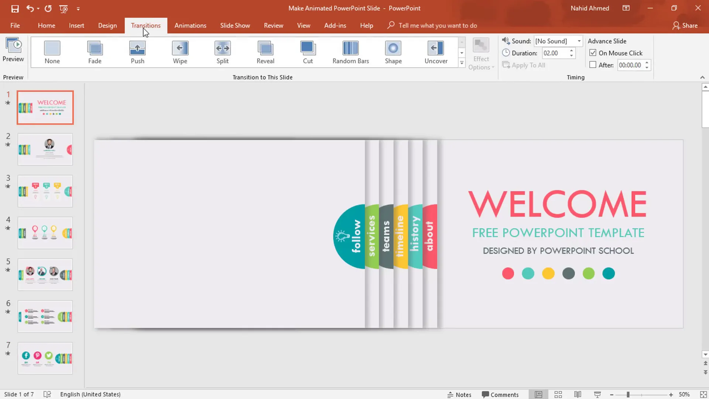Apply the Reveal transition

[266, 52]
